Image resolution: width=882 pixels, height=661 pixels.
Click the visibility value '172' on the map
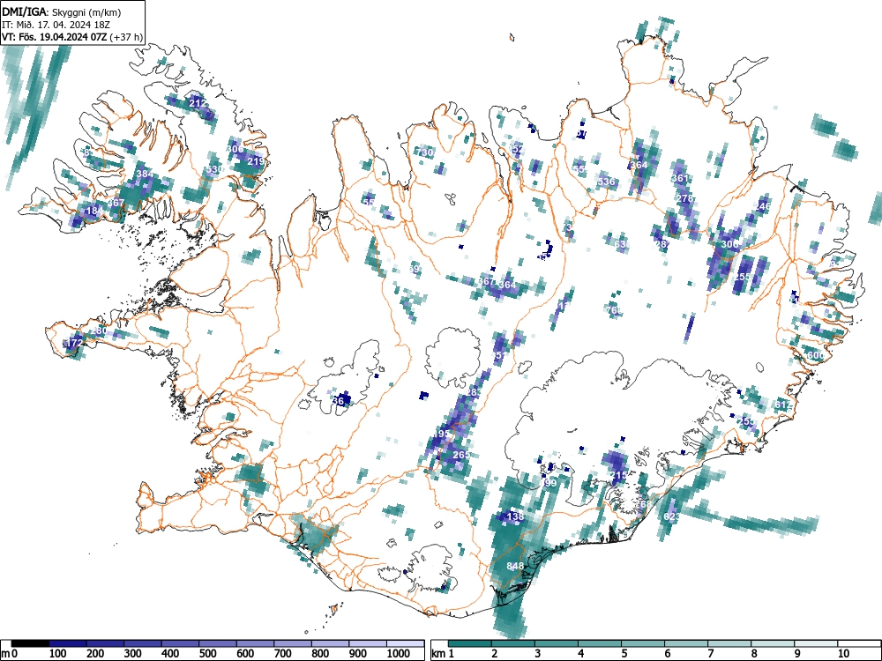74,342
